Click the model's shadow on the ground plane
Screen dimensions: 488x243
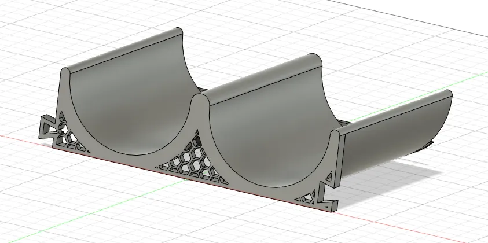(405, 168)
